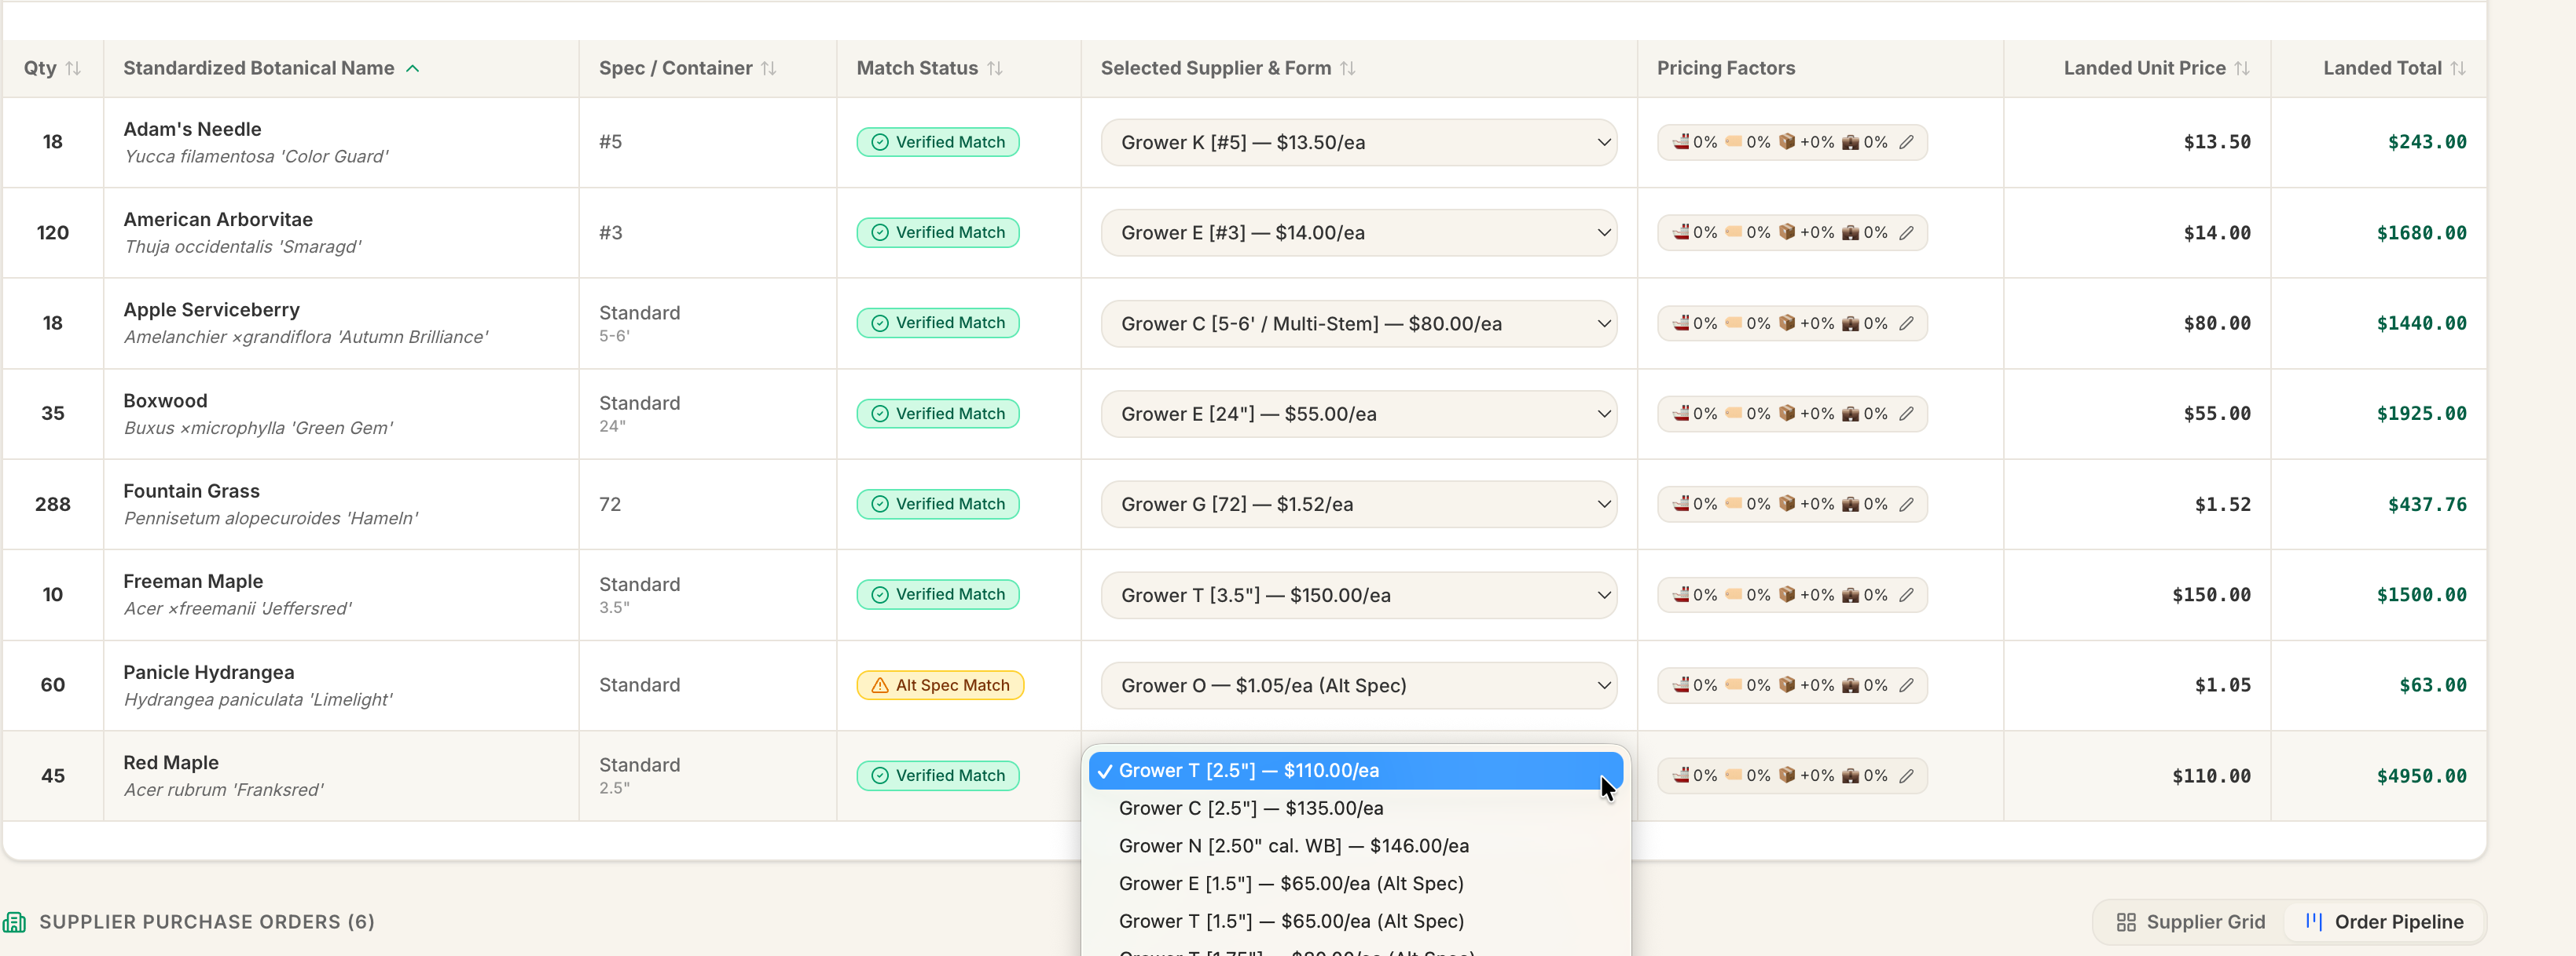Open supplier dropdown for Panicle Hydrangea
Screen dimensions: 2576x956
tap(1358, 685)
